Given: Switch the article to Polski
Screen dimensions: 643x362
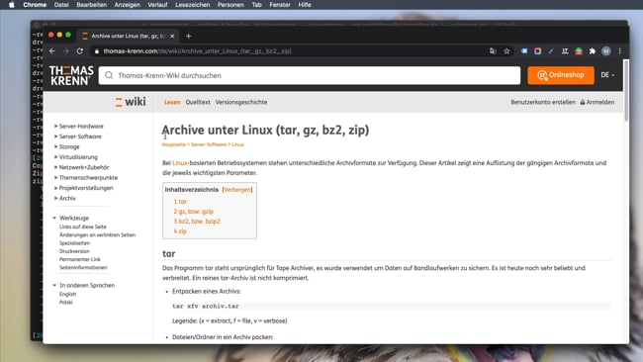Looking at the screenshot, I should (x=65, y=302).
